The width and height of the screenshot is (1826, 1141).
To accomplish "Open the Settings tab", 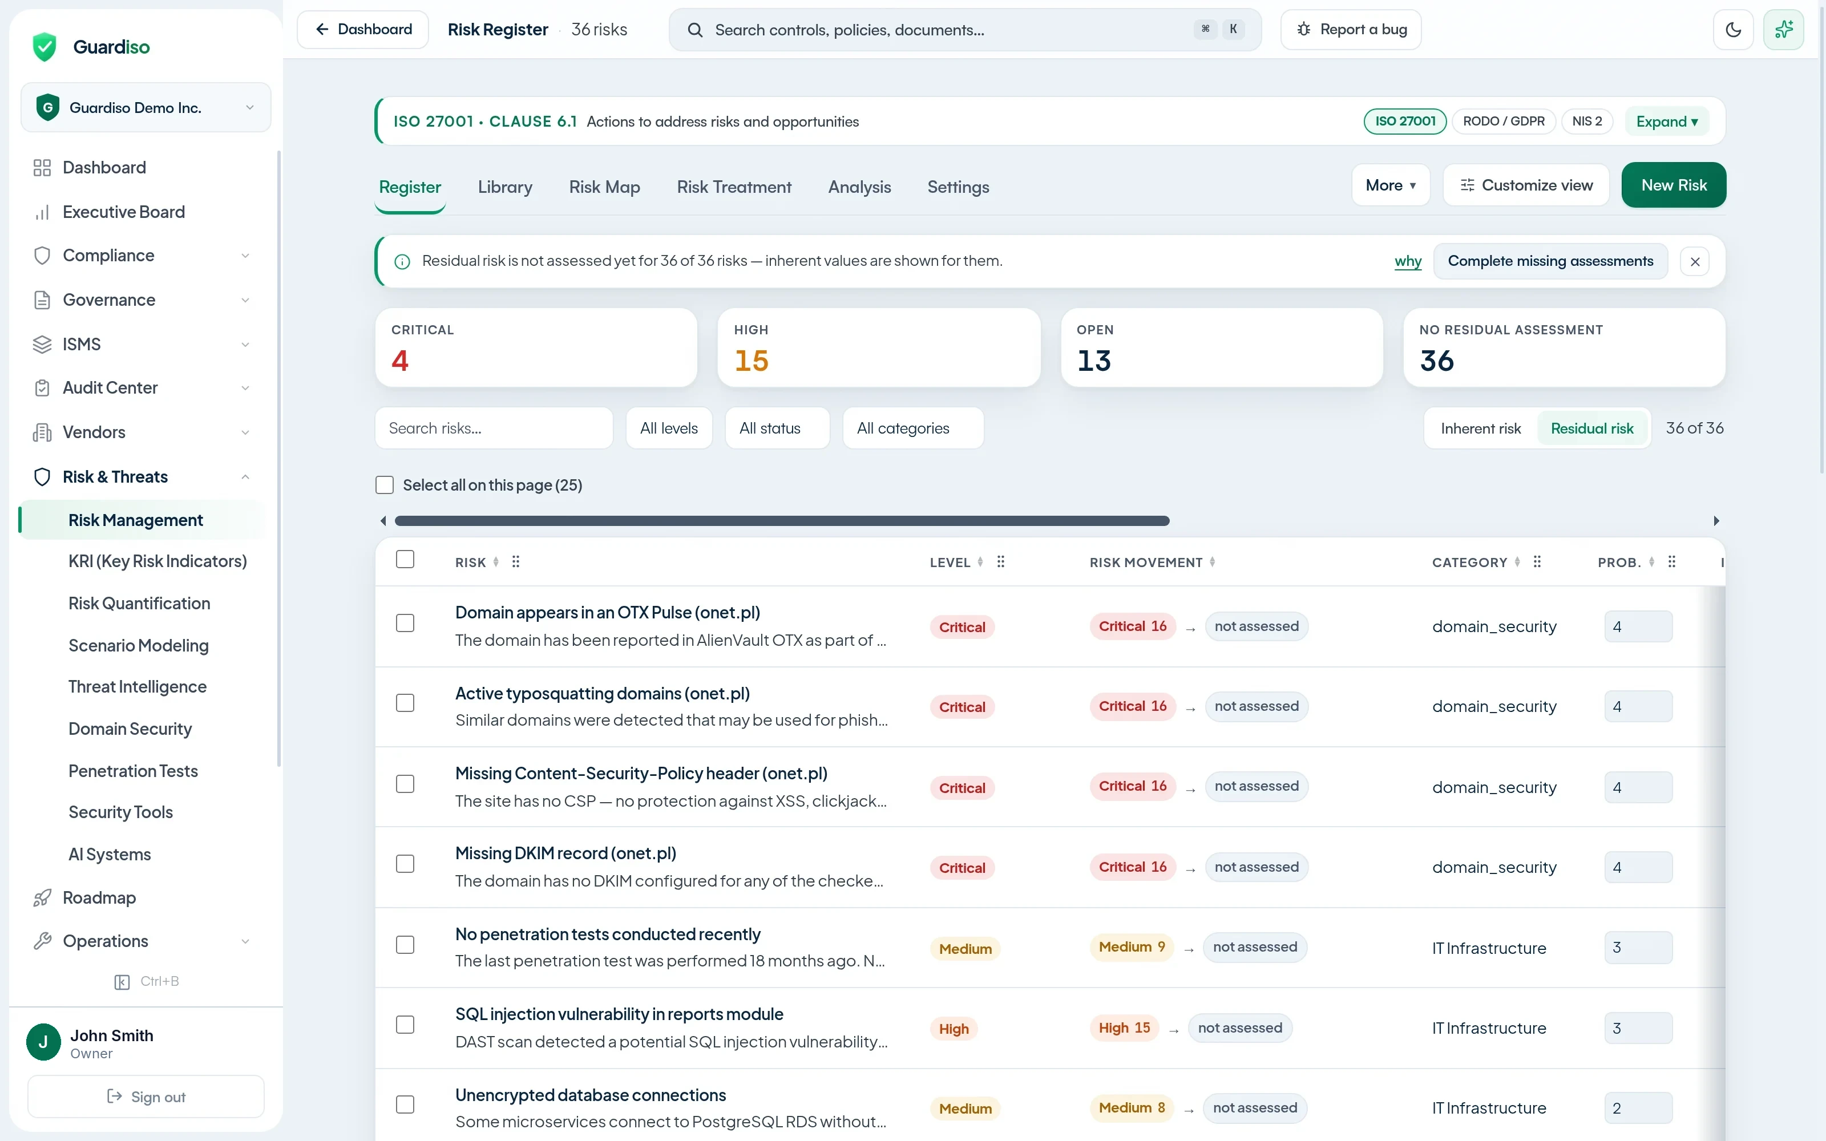I will pyautogui.click(x=958, y=187).
